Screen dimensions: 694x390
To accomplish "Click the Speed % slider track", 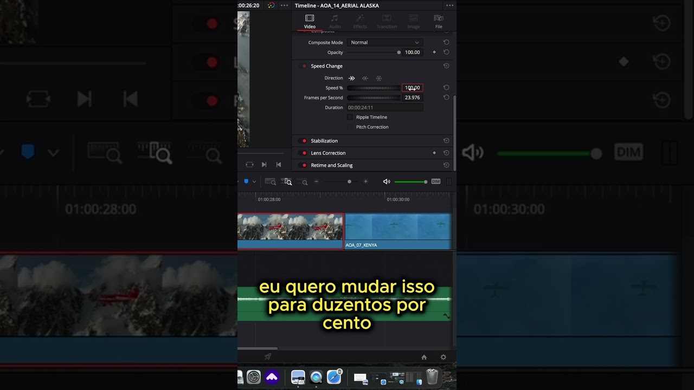I will click(373, 88).
